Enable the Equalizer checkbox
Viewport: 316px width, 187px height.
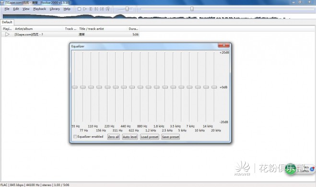pos(75,137)
